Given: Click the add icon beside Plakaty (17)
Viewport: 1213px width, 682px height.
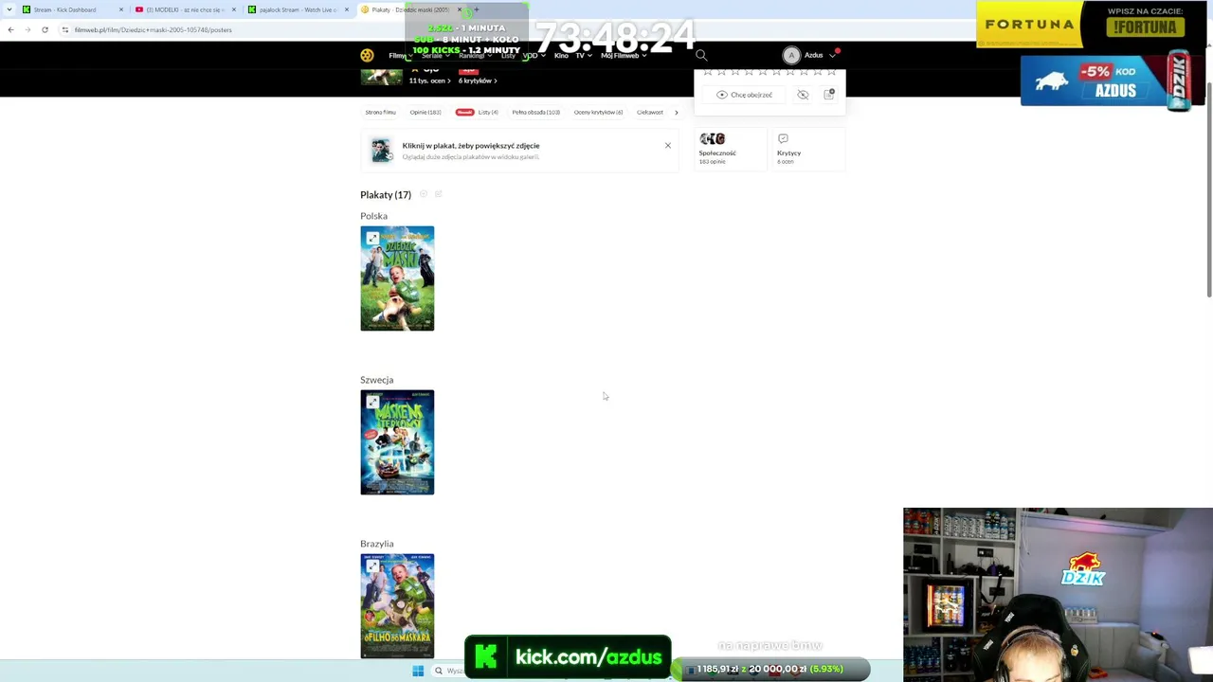Looking at the screenshot, I should [424, 194].
